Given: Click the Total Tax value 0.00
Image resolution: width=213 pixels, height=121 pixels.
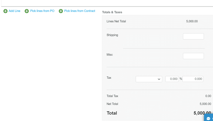Looking at the screenshot, I should coord(208,96).
